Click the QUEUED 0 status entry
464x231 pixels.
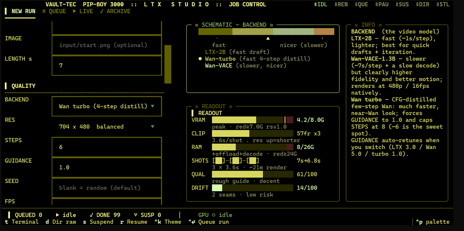click(25, 215)
